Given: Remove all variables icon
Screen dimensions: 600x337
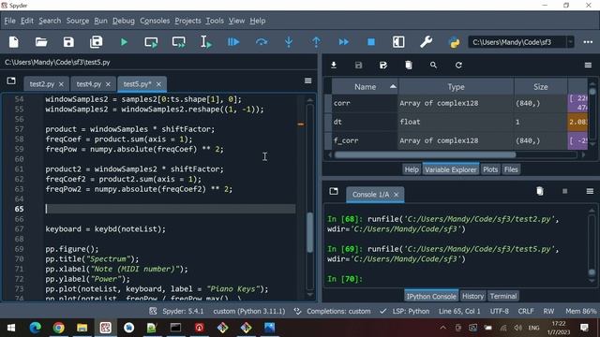Looking at the screenshot, I should pos(409,65).
